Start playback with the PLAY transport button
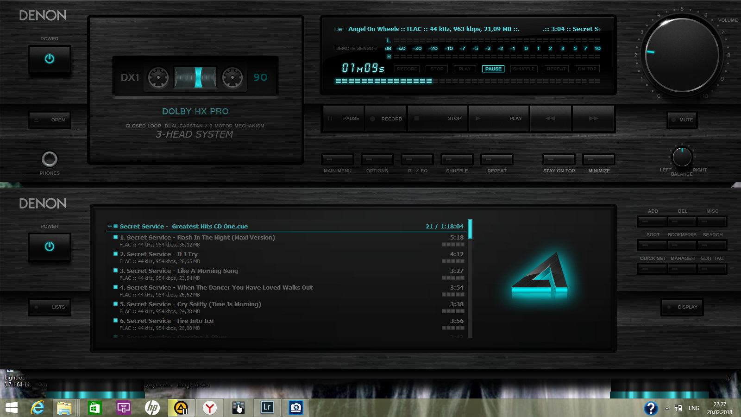Image resolution: width=741 pixels, height=417 pixels. coord(499,119)
